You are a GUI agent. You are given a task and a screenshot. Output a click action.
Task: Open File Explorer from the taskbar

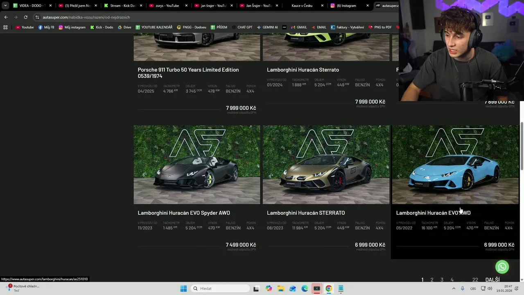280,288
